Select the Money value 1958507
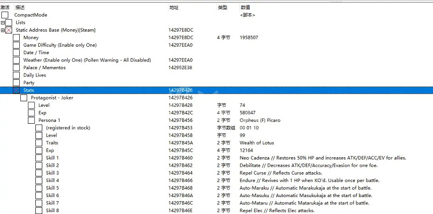The height and width of the screenshot is (214, 433). pyautogui.click(x=249, y=38)
